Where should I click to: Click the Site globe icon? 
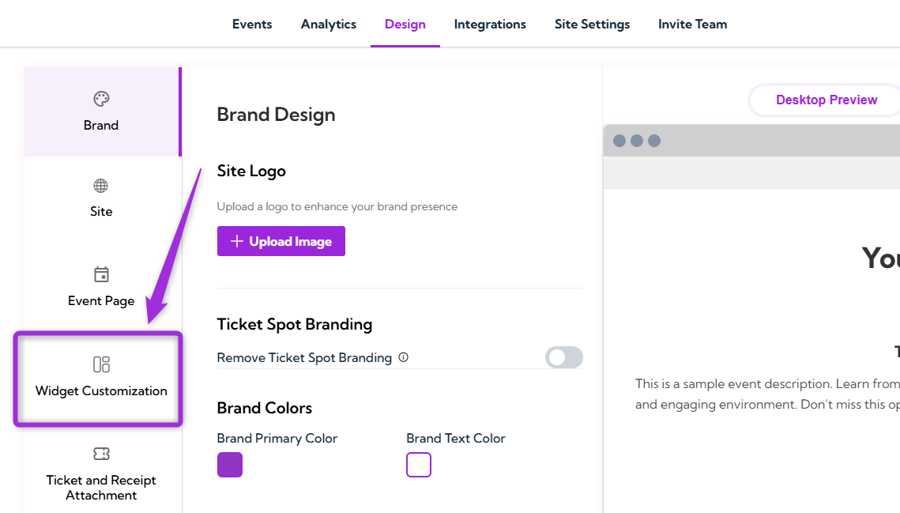100,186
